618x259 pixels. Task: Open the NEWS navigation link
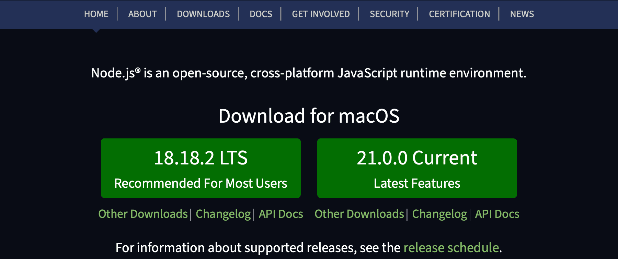pos(522,14)
